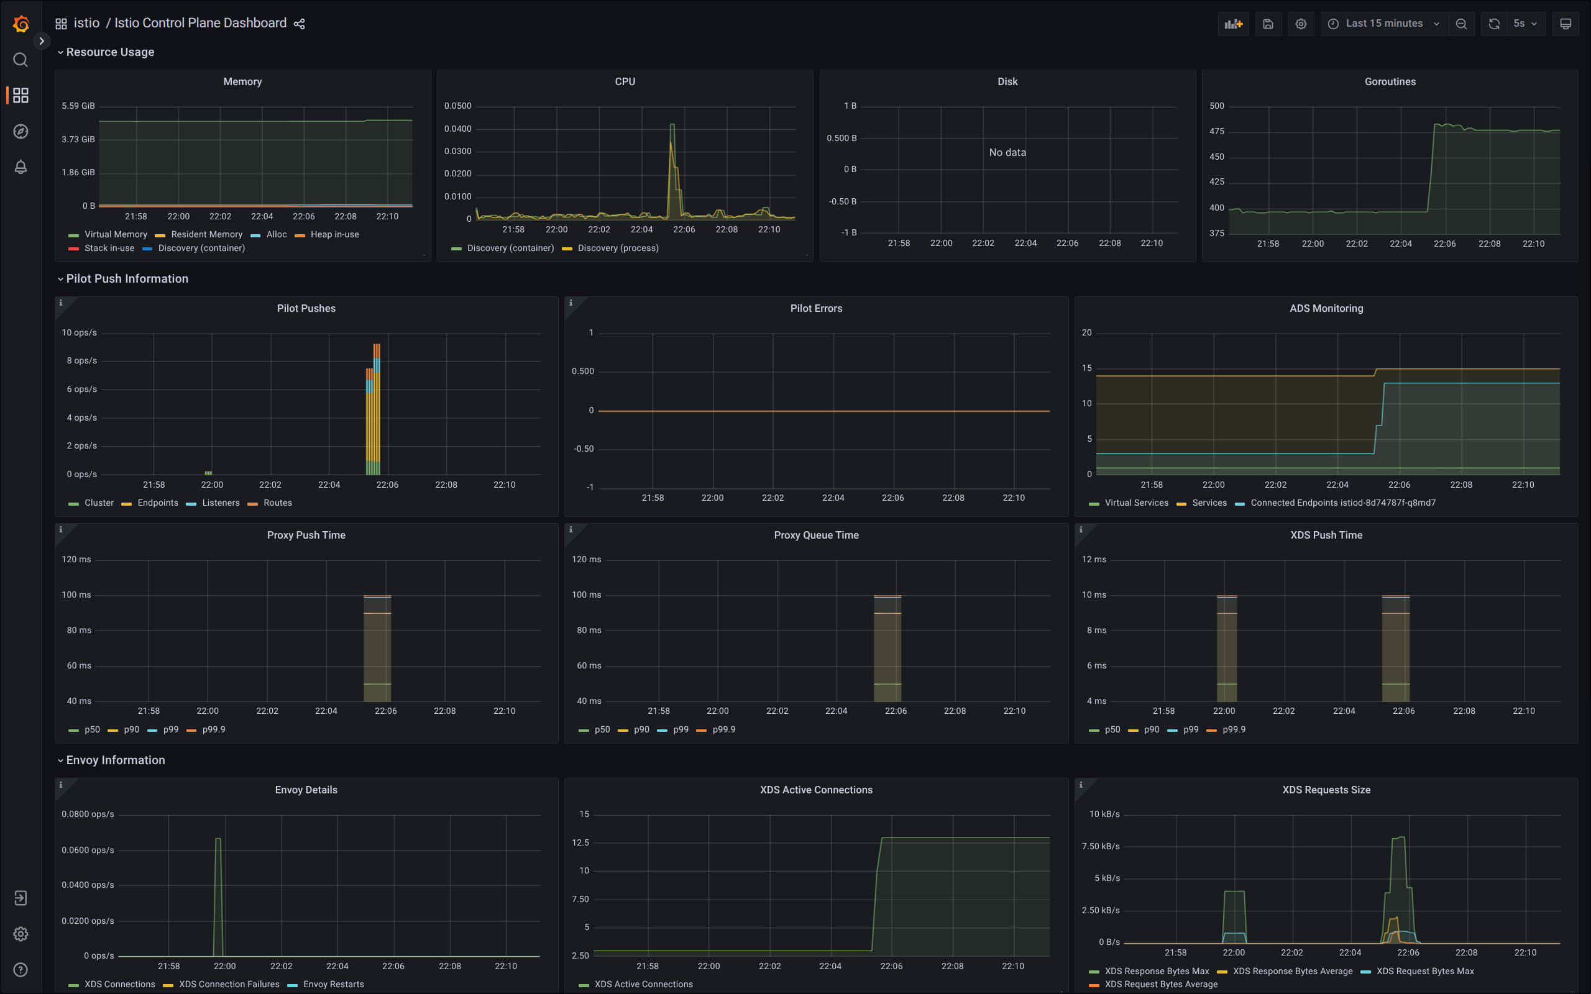Toggle Heap in-use series in Memory legend

(x=334, y=235)
